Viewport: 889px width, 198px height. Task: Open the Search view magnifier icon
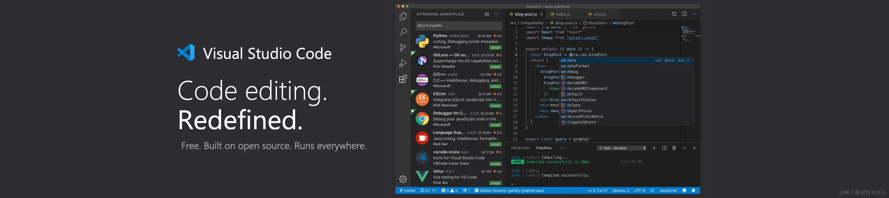coord(403,32)
